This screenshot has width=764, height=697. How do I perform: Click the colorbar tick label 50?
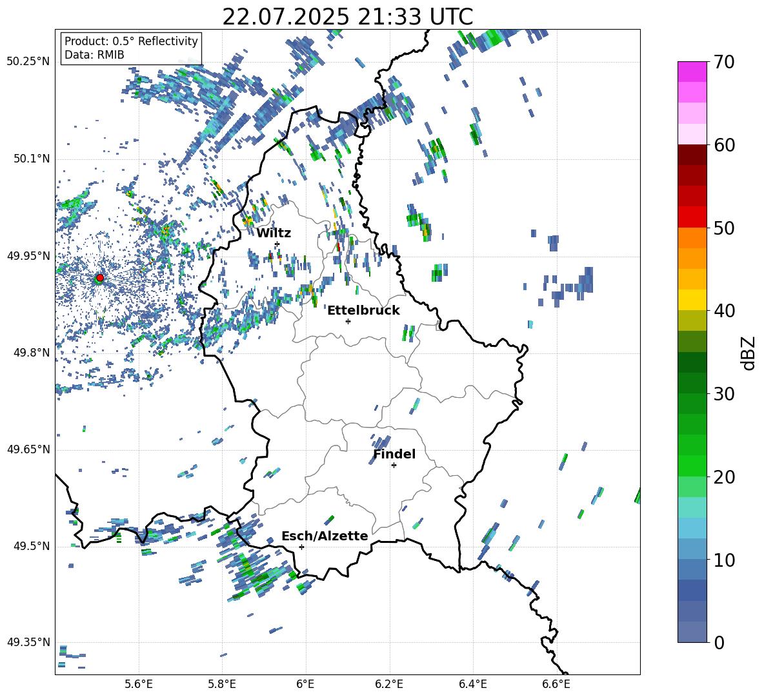pos(723,228)
